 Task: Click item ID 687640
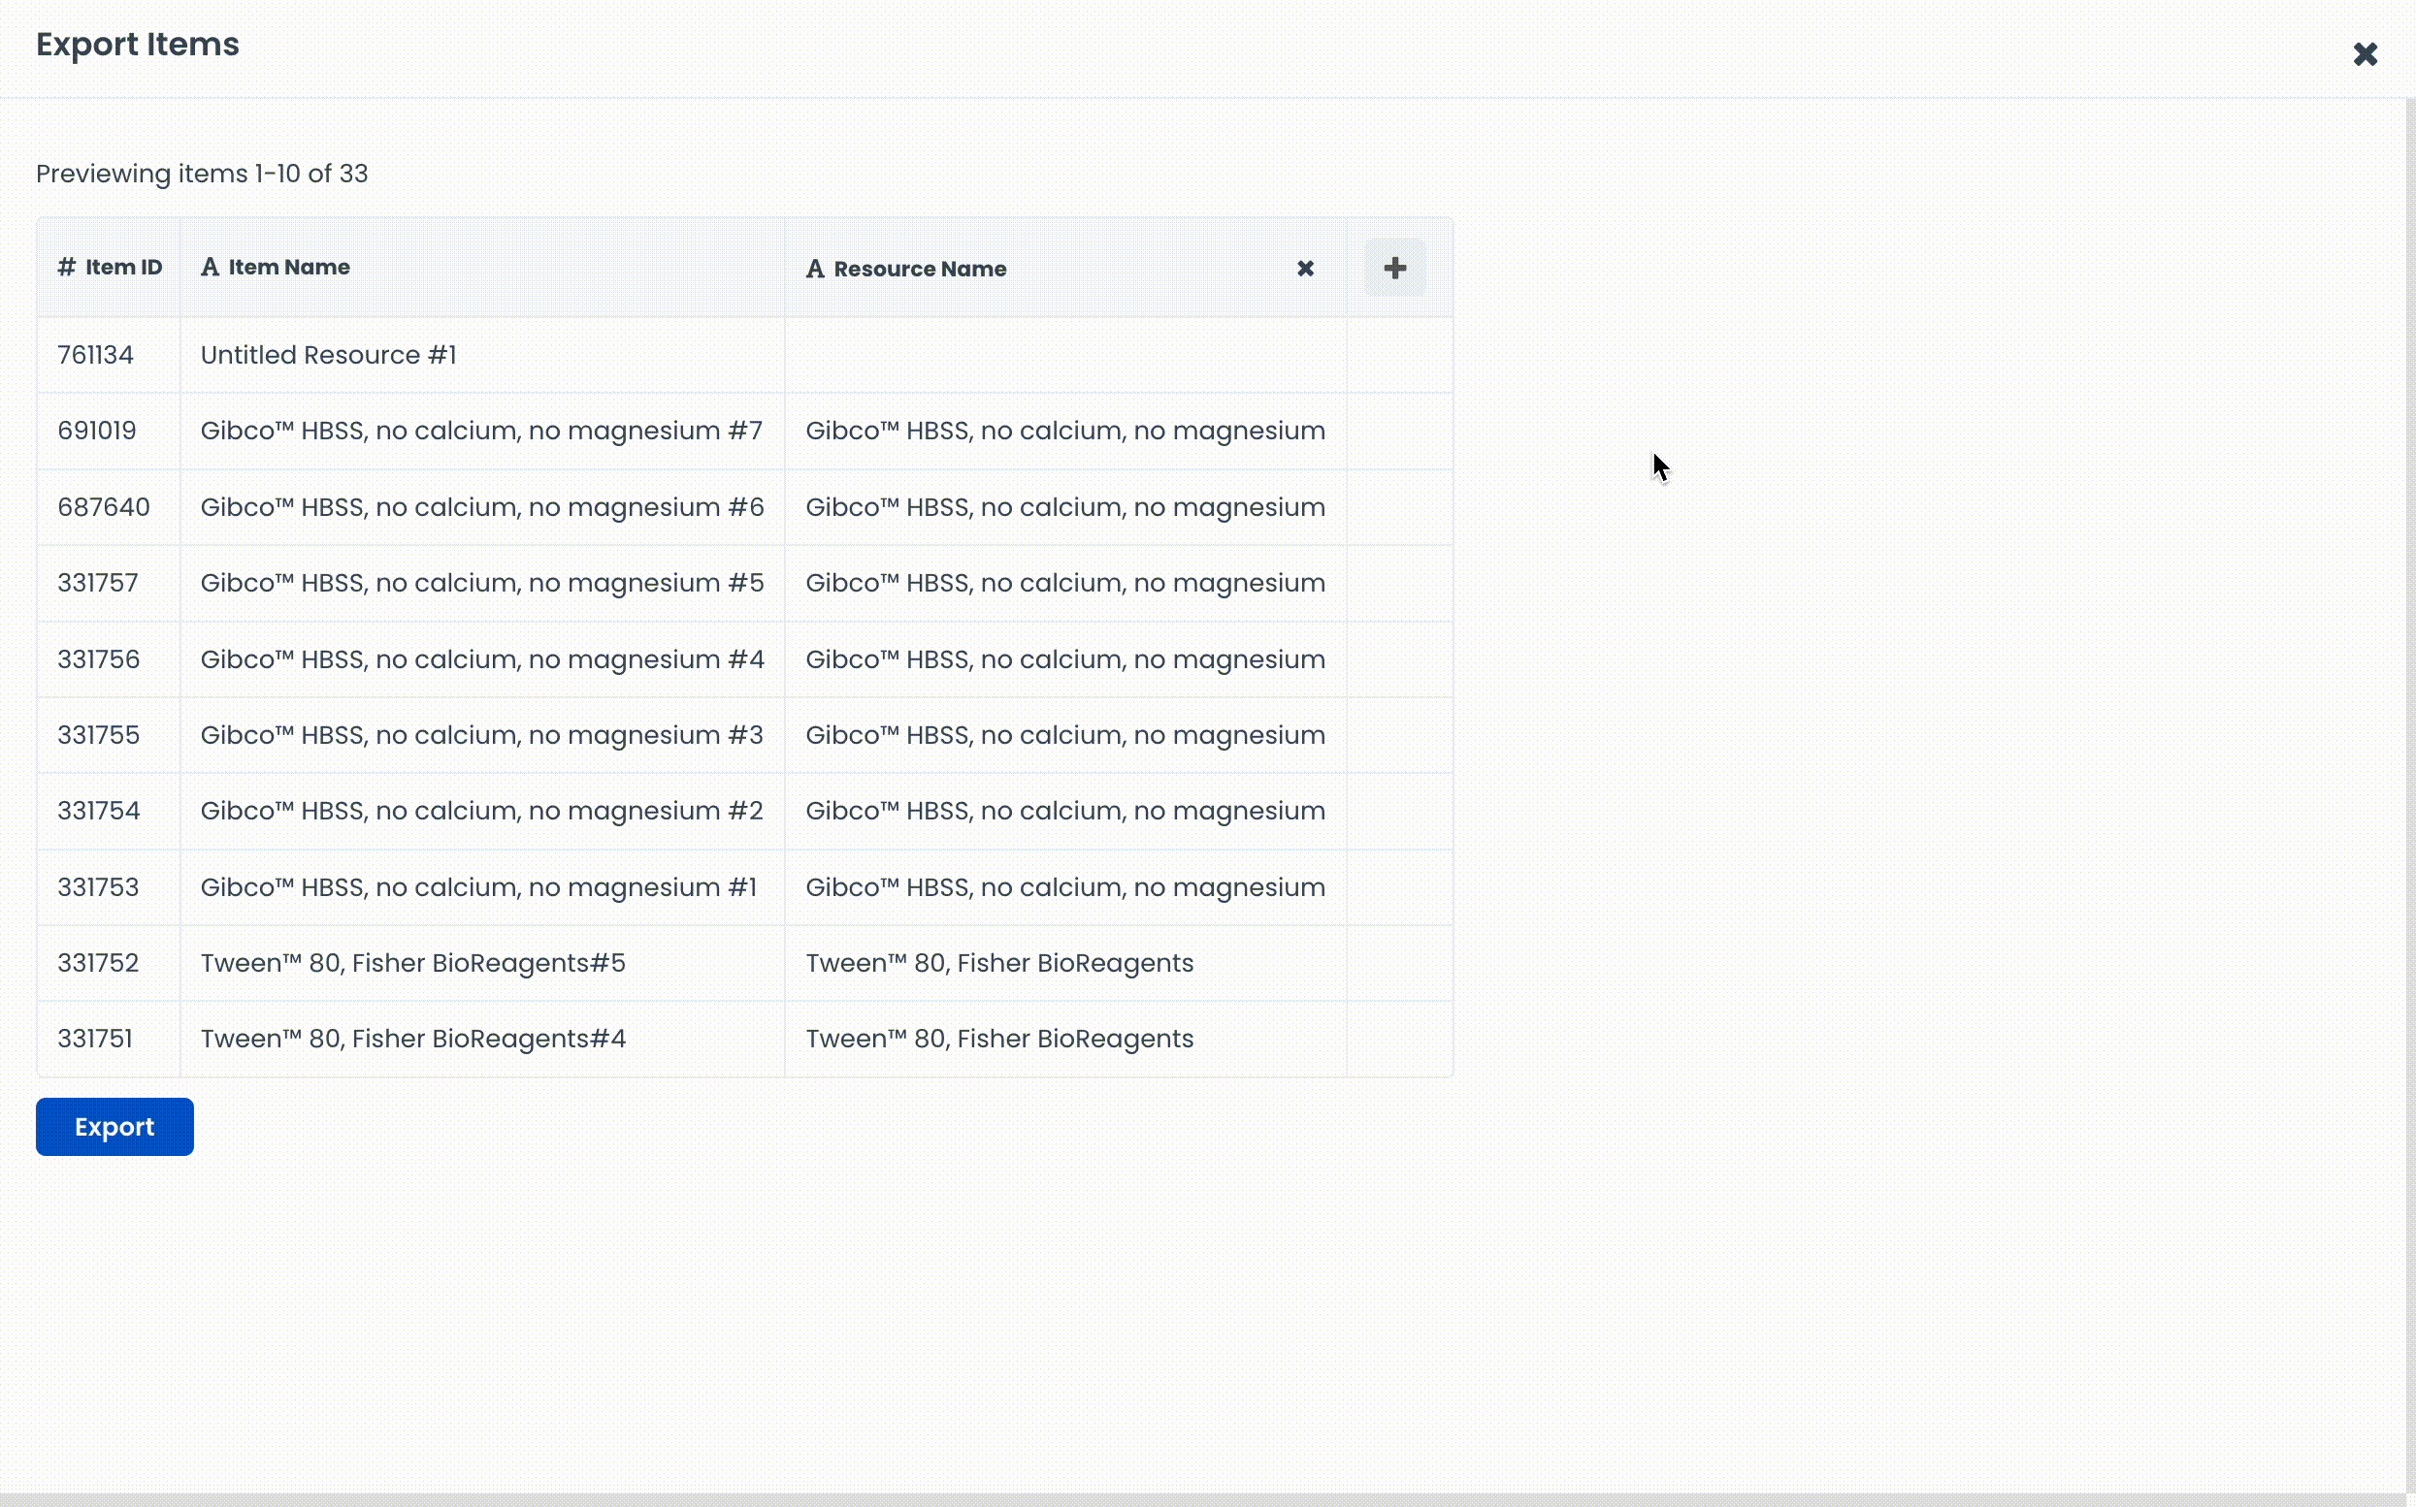[x=104, y=507]
